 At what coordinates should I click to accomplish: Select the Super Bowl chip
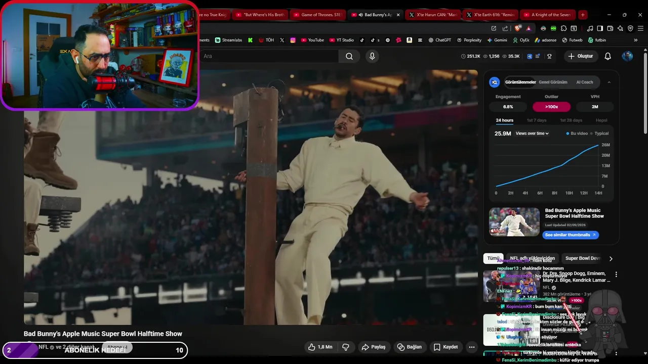[x=582, y=258]
